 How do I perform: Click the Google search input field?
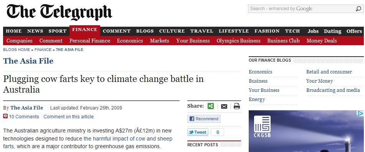(301, 9)
